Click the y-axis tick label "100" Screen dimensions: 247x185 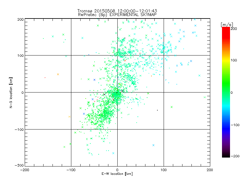(21, 56)
